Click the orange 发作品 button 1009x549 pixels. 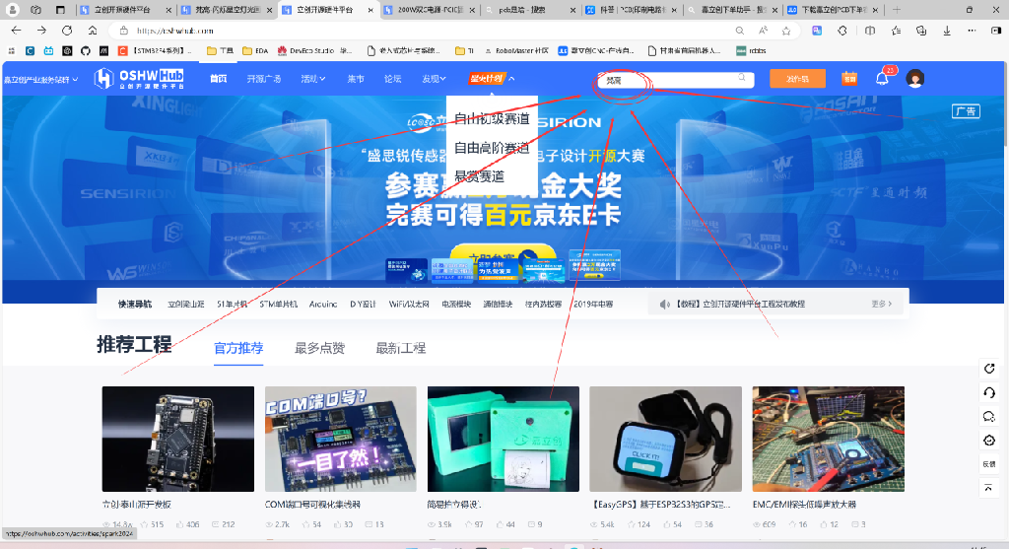point(798,79)
